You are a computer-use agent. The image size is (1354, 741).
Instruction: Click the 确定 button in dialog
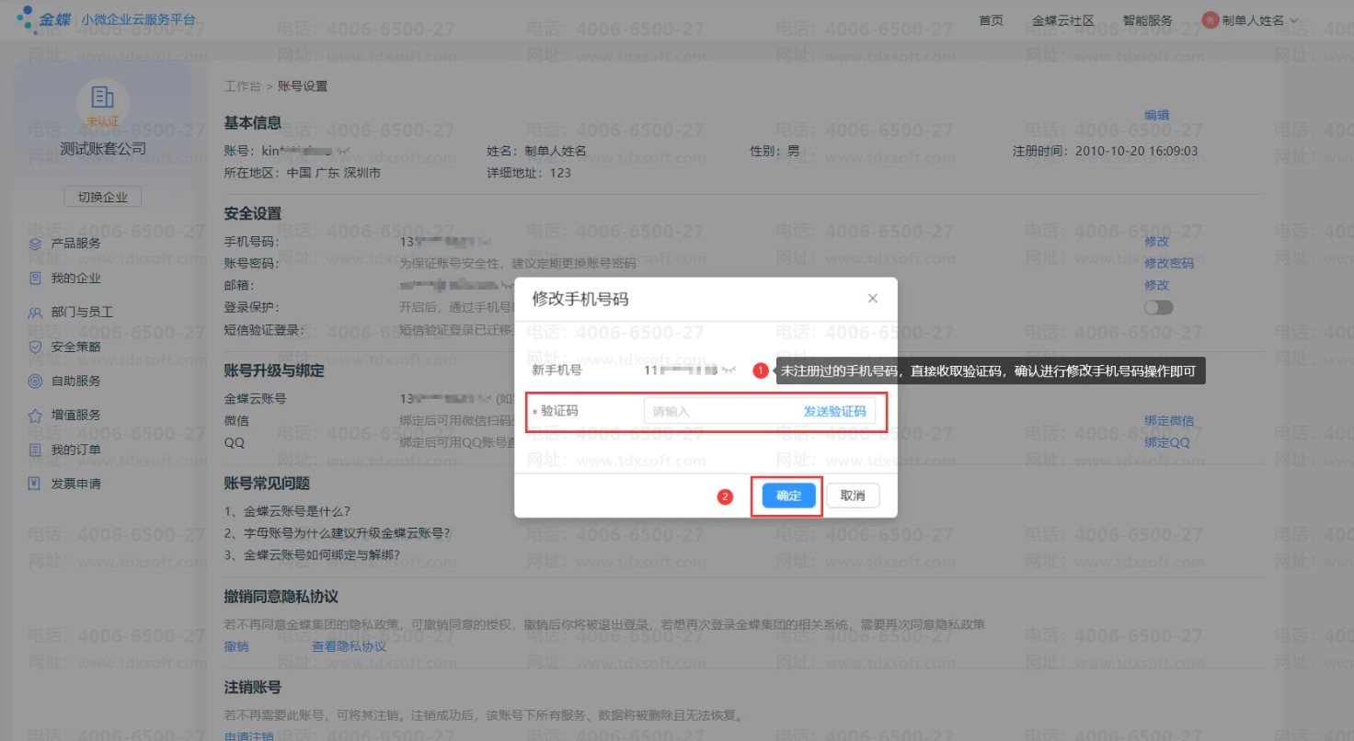(788, 496)
